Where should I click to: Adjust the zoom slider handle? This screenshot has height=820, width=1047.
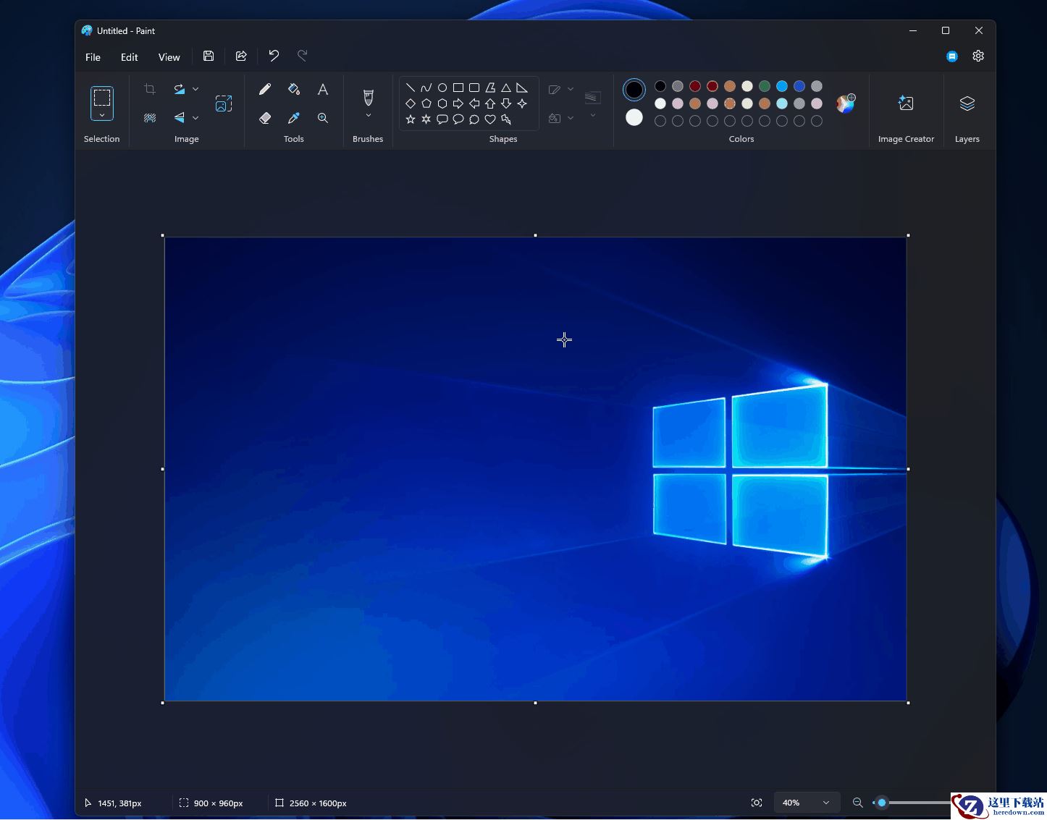click(882, 803)
